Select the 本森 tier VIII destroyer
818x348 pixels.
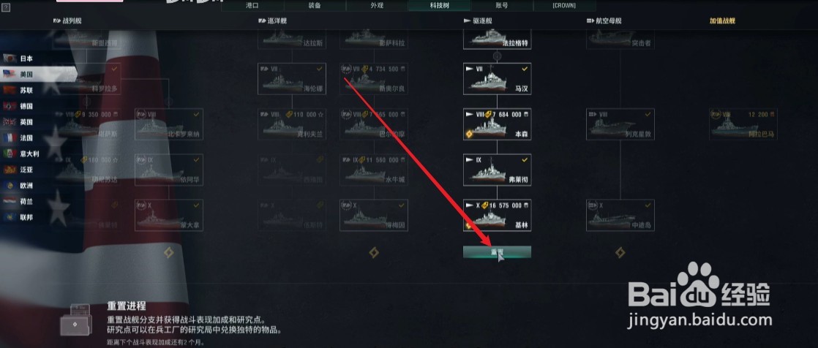[x=497, y=124]
